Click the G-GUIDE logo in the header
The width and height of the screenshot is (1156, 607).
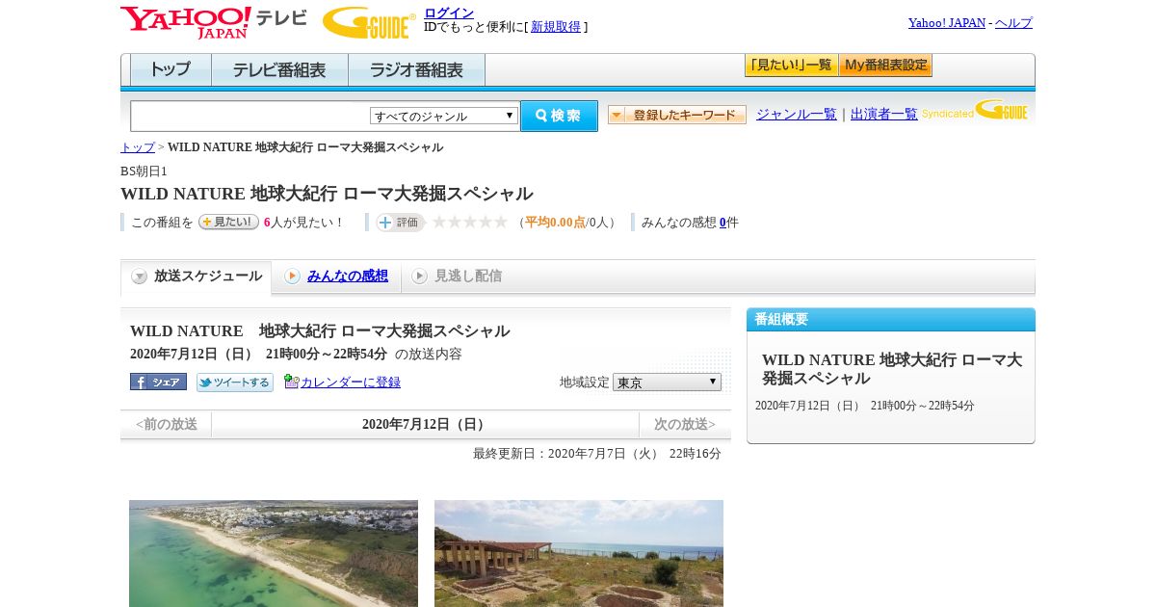coord(369,22)
